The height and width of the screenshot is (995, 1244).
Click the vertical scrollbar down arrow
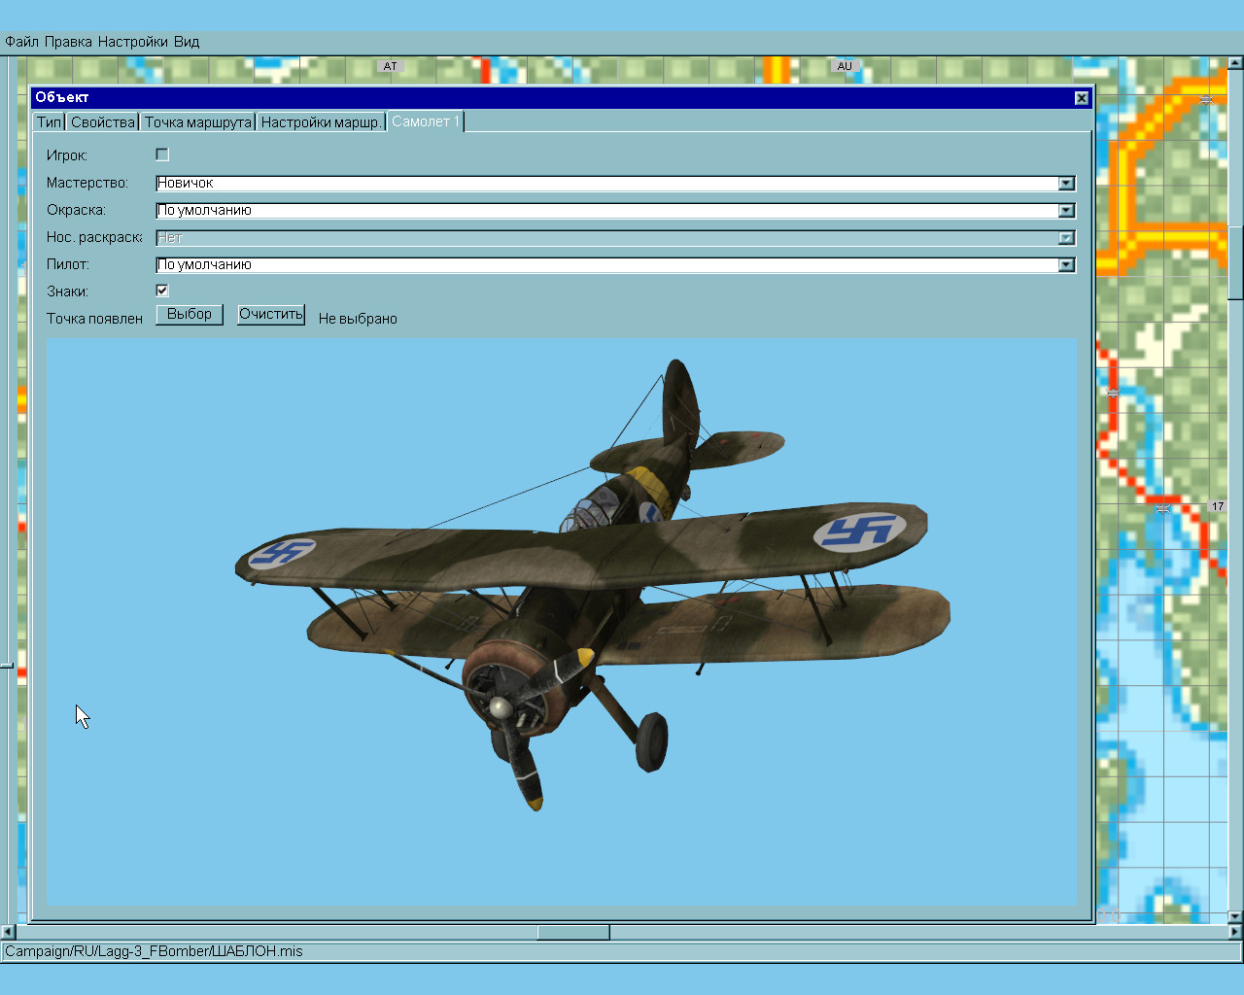pyautogui.click(x=1235, y=916)
